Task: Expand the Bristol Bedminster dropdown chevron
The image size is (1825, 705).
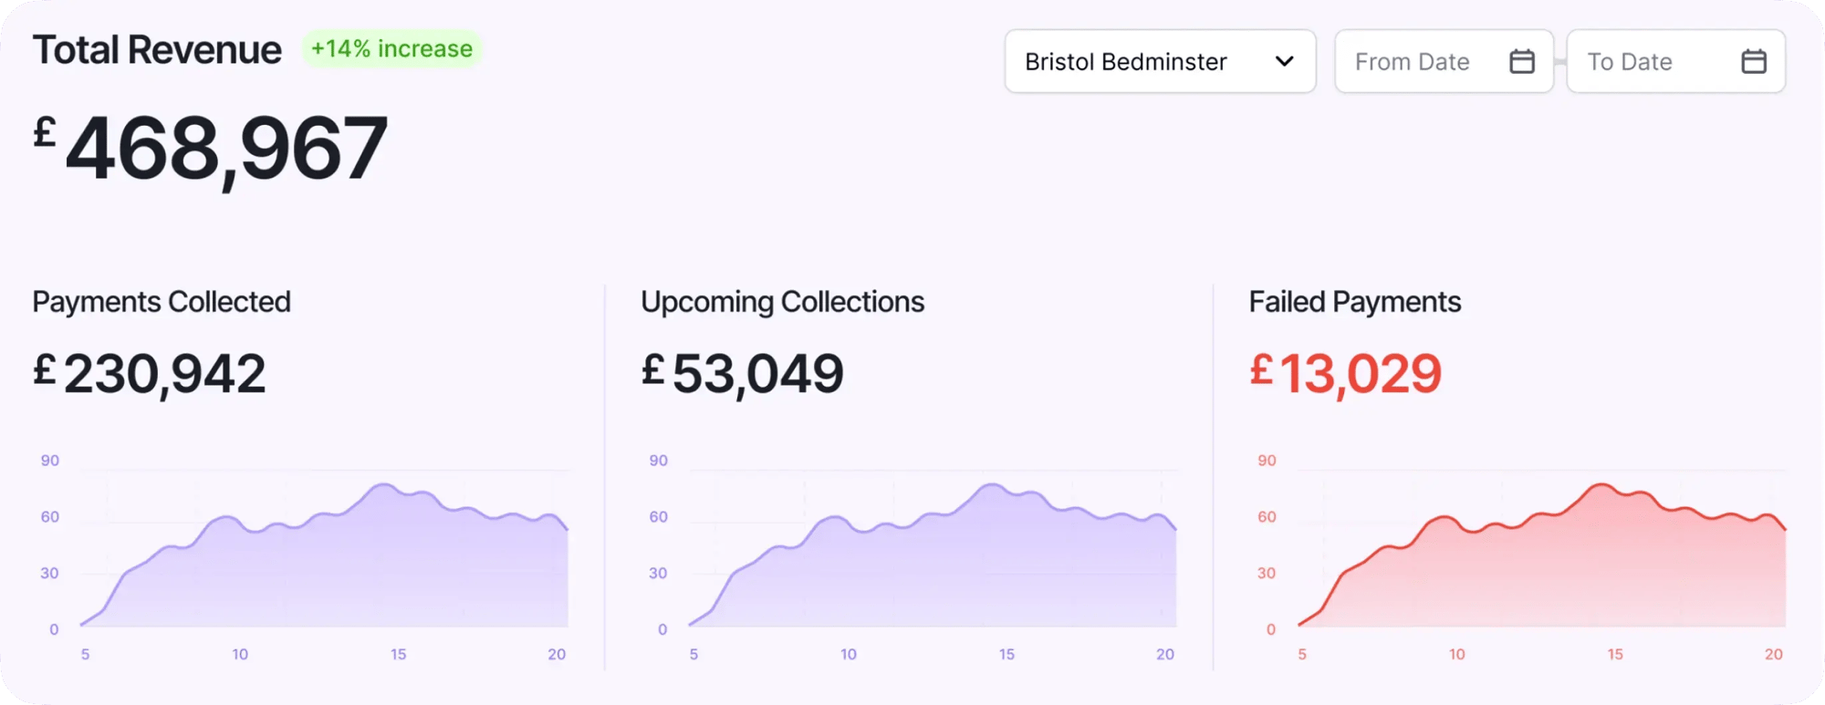Action: point(1284,61)
